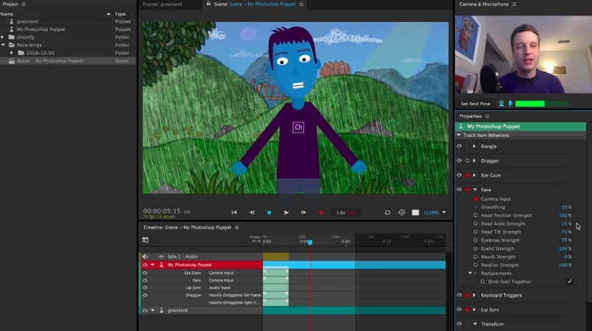Toggle eye for Dragger take row
592x331 pixels.
click(144, 295)
